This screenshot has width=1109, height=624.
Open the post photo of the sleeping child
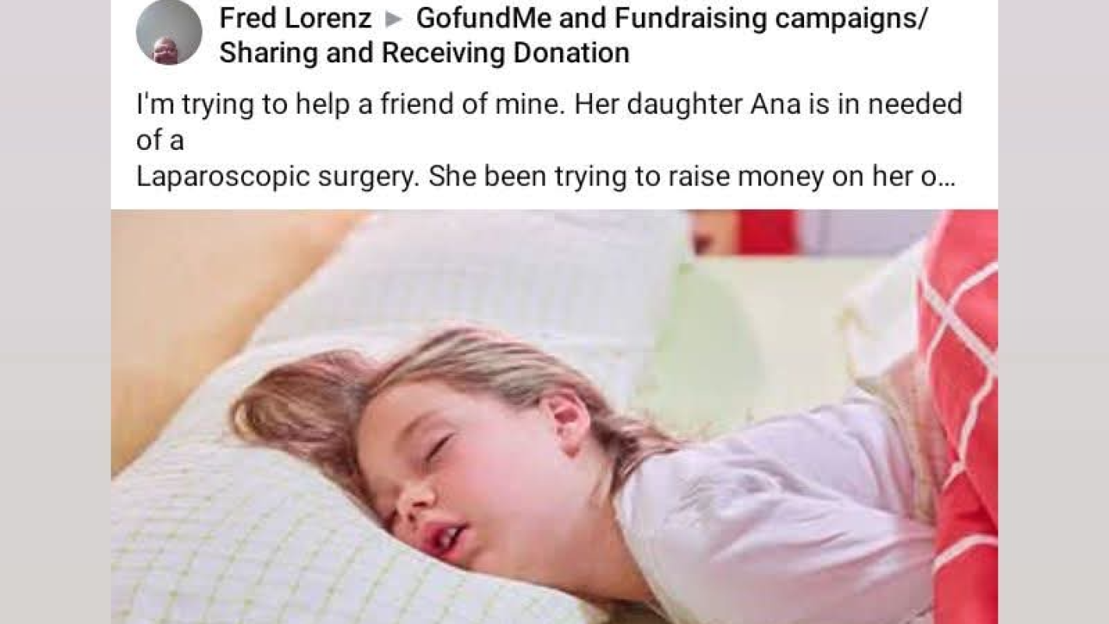click(554, 417)
